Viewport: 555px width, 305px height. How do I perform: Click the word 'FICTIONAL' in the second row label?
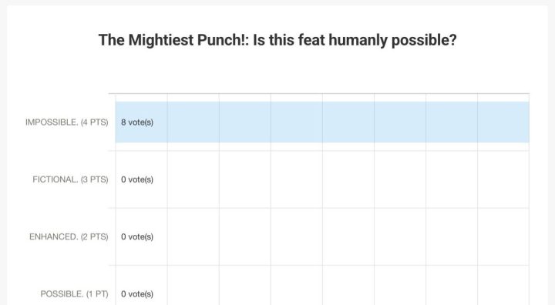pos(55,179)
